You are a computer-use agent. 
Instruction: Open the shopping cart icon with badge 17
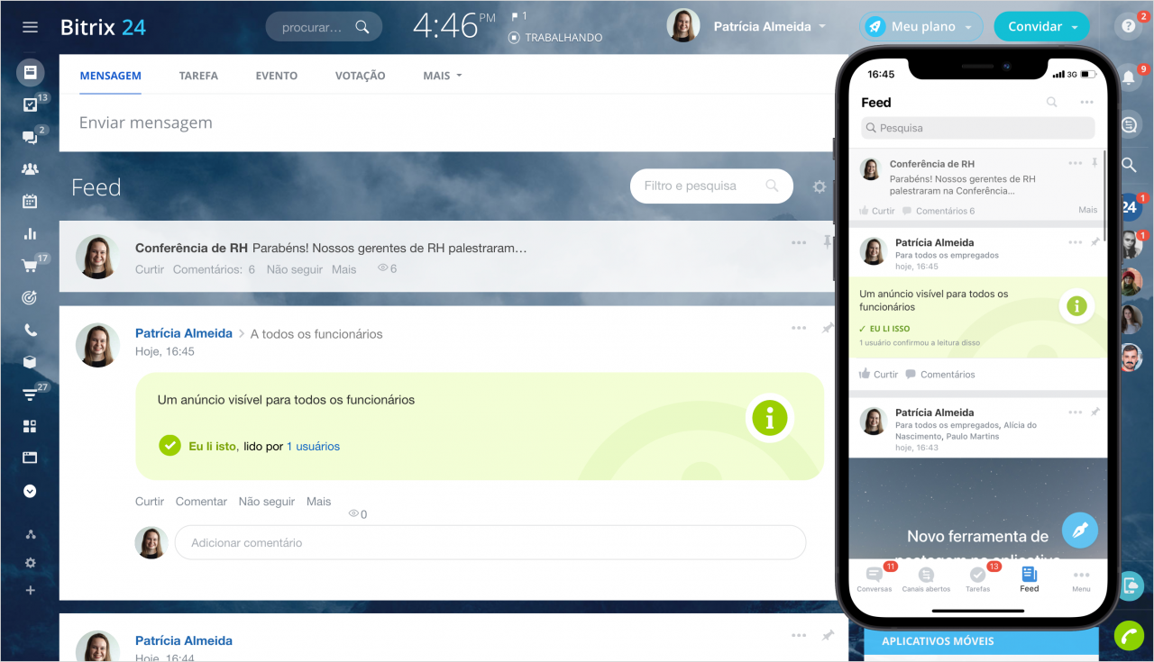[x=30, y=266]
